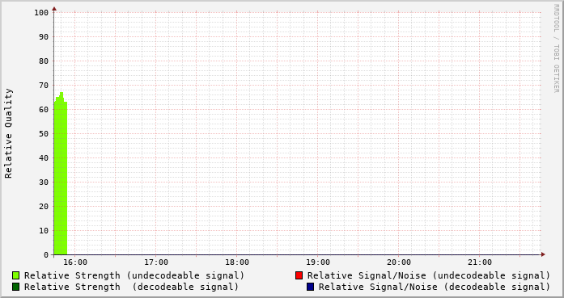Click the dark green decodeable strength swatch
The height and width of the screenshot is (298, 564).
pyautogui.click(x=16, y=287)
